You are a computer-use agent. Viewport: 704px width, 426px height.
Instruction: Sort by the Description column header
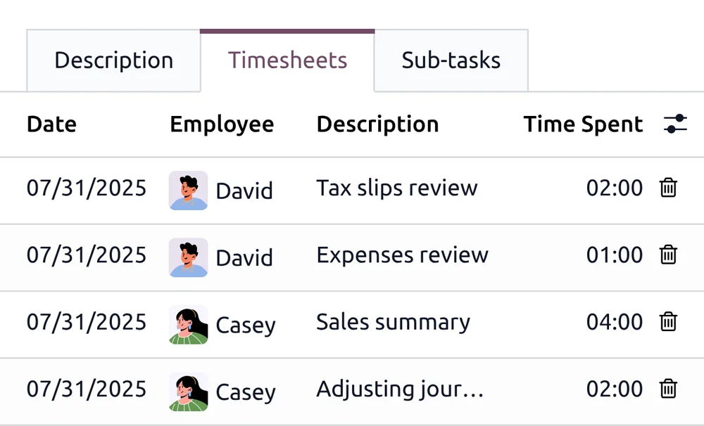(x=377, y=124)
